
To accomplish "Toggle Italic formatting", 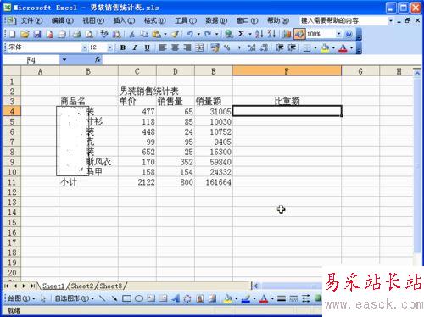I will coord(135,47).
